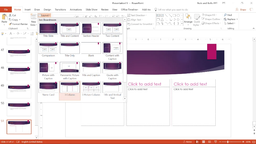256x144 pixels.
Task: Click the 65% zoom level
Action: click(x=248, y=142)
